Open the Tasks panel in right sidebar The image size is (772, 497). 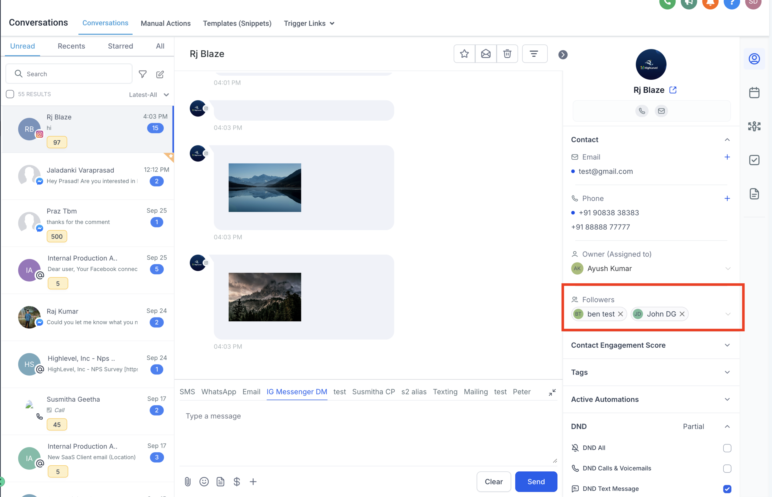(754, 160)
